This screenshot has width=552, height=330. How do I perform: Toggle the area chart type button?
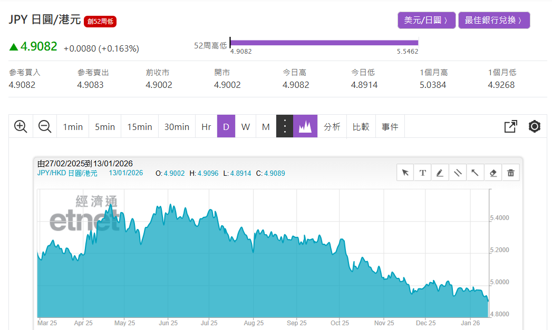tap(305, 126)
